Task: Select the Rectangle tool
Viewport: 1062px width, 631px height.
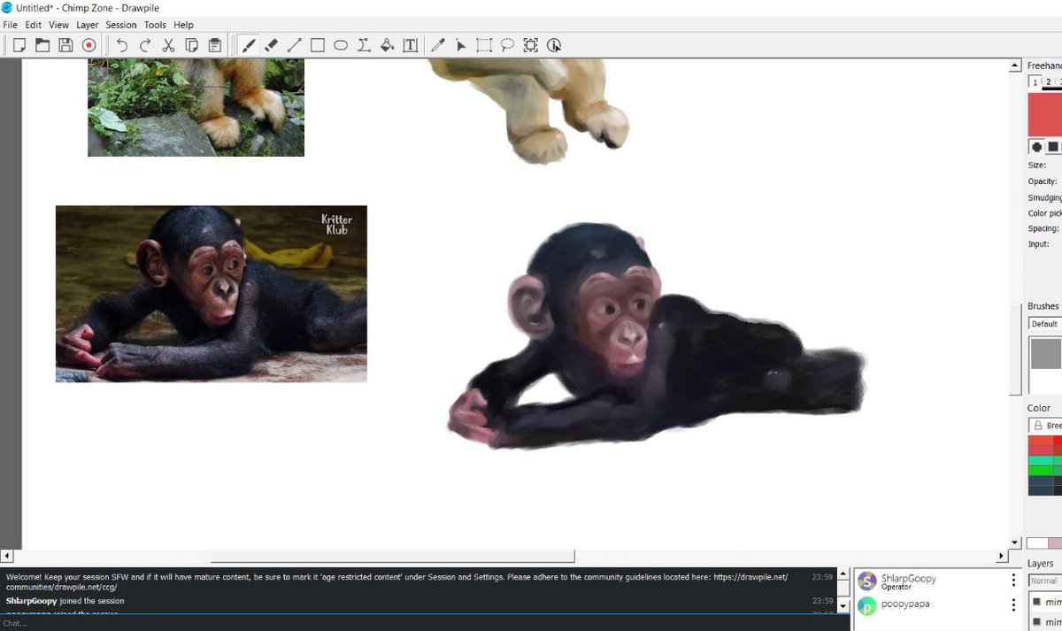Action: [x=318, y=45]
